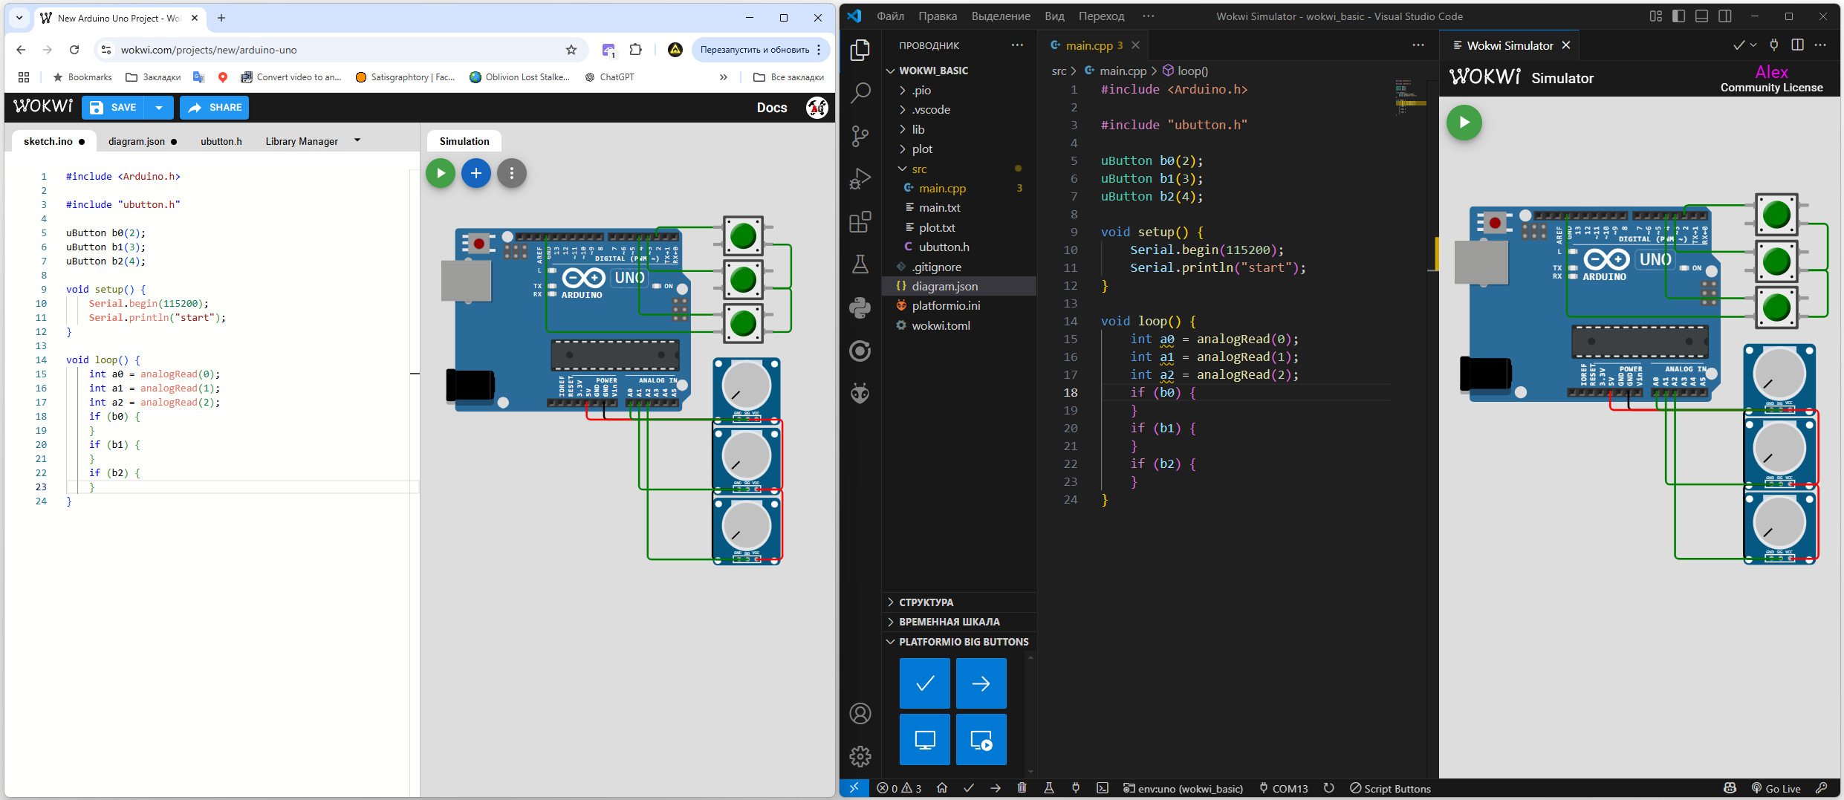Click the PlatformIO Test flask icon in the status bar

(1049, 788)
